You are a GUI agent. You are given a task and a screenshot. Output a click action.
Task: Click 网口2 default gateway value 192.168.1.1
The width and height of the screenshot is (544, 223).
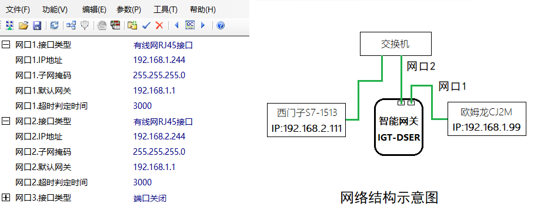[x=154, y=167]
